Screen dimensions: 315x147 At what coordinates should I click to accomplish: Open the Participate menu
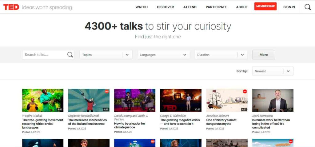(216, 7)
